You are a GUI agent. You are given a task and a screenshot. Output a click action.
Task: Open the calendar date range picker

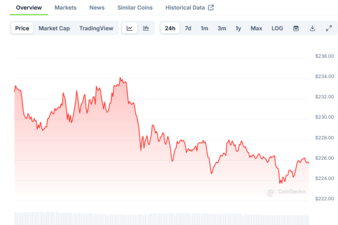(296, 28)
